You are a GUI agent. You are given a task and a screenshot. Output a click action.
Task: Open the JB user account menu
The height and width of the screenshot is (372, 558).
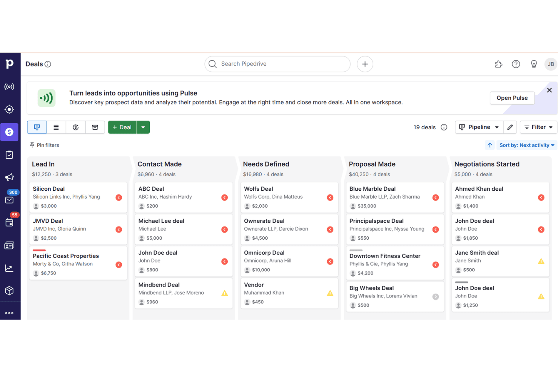(x=551, y=64)
